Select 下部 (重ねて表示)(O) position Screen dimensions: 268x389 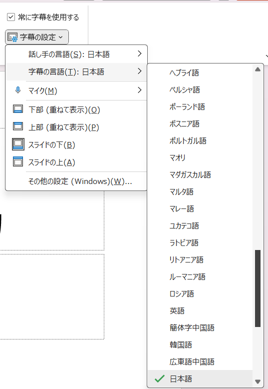[x=76, y=109]
